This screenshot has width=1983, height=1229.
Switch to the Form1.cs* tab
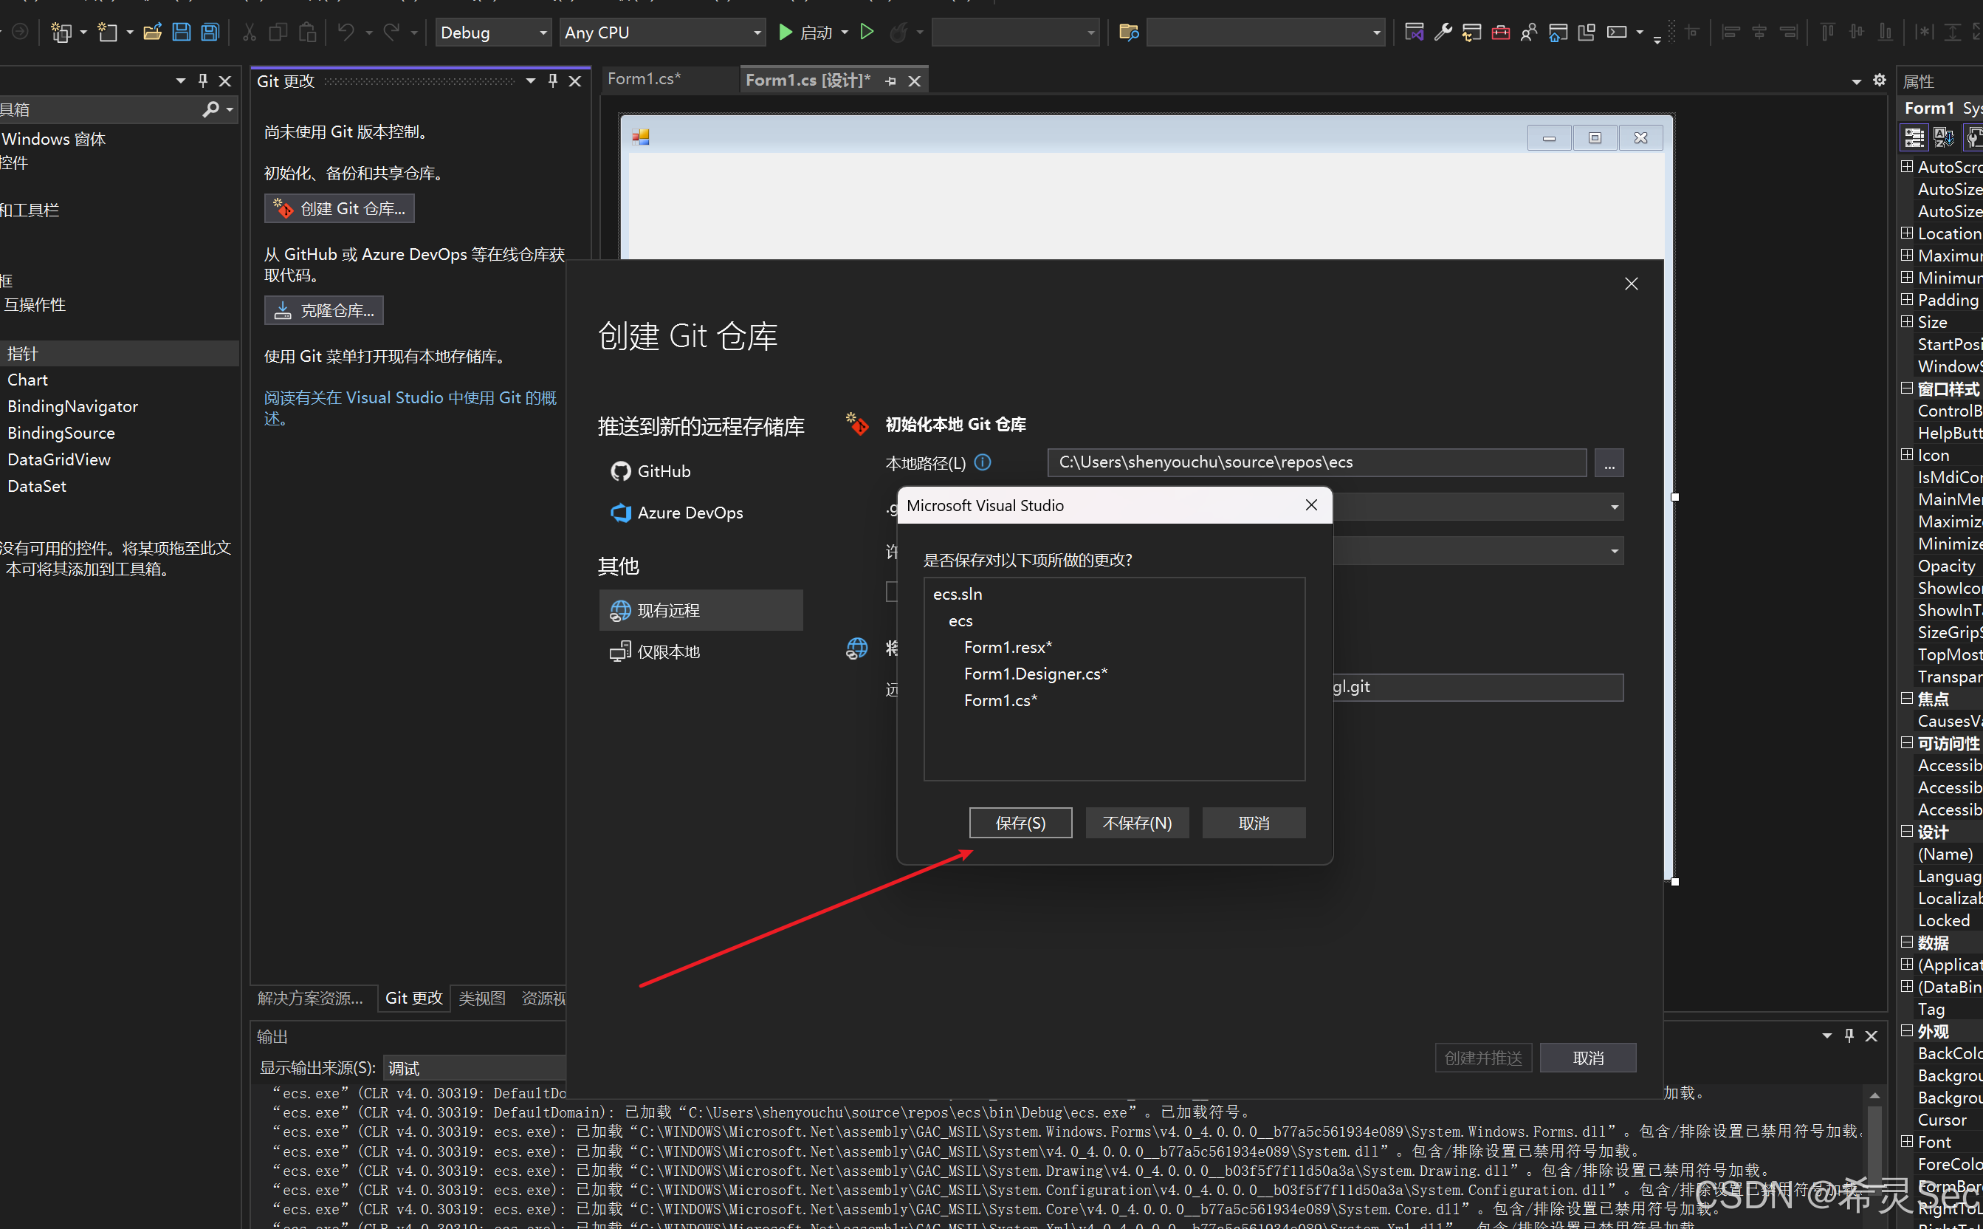[645, 80]
